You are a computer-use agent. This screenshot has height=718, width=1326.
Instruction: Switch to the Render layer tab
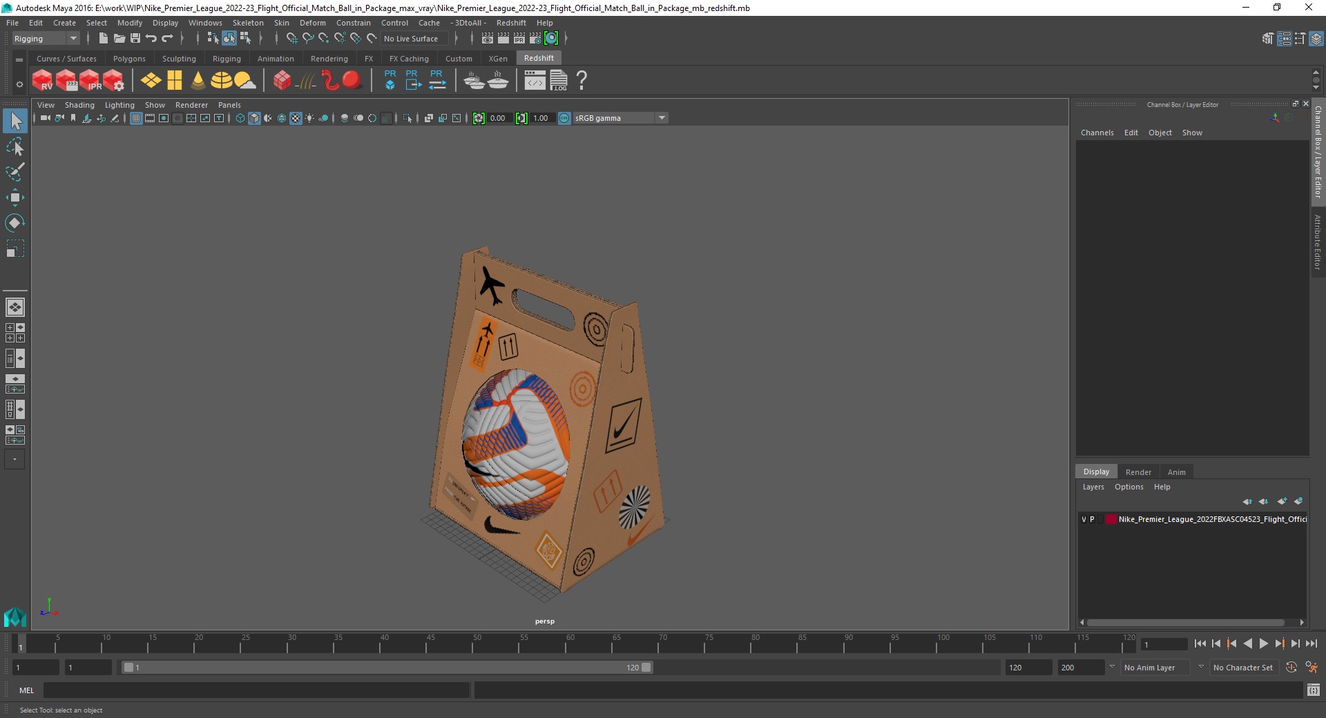[1138, 472]
